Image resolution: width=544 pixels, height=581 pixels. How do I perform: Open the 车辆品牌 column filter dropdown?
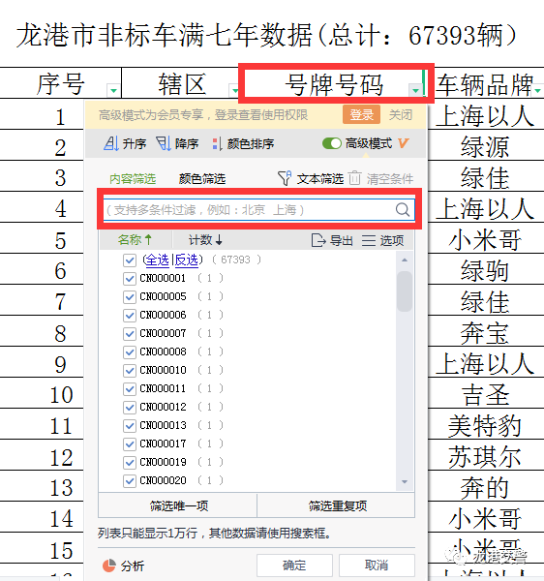pos(538,90)
